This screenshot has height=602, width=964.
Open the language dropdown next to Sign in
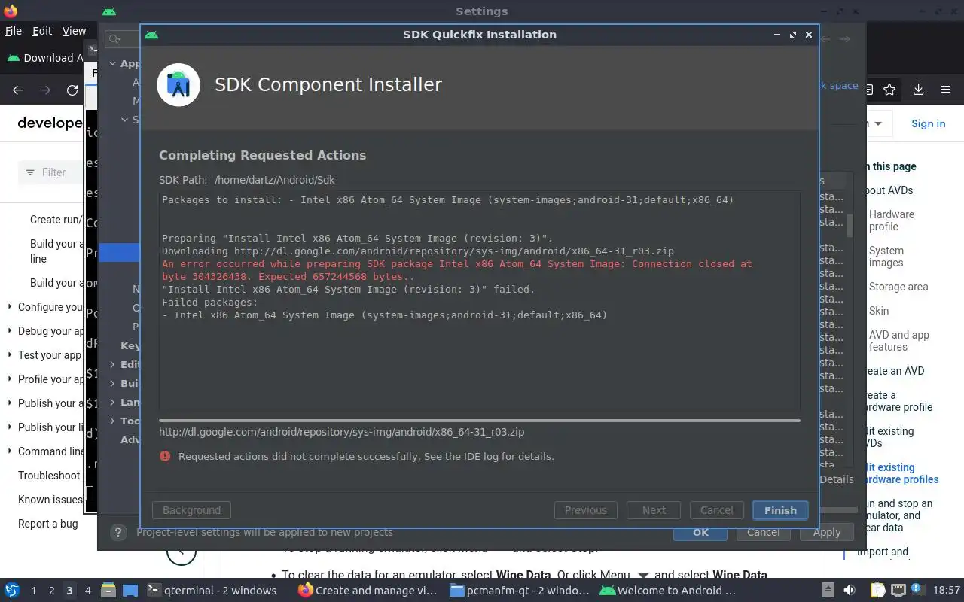pos(878,123)
